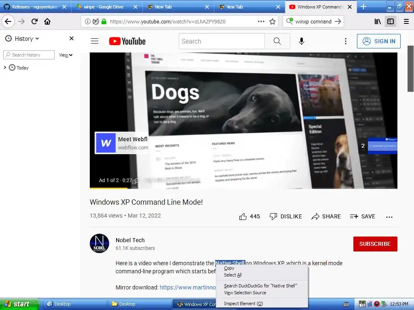Open the browser home page

point(47,21)
